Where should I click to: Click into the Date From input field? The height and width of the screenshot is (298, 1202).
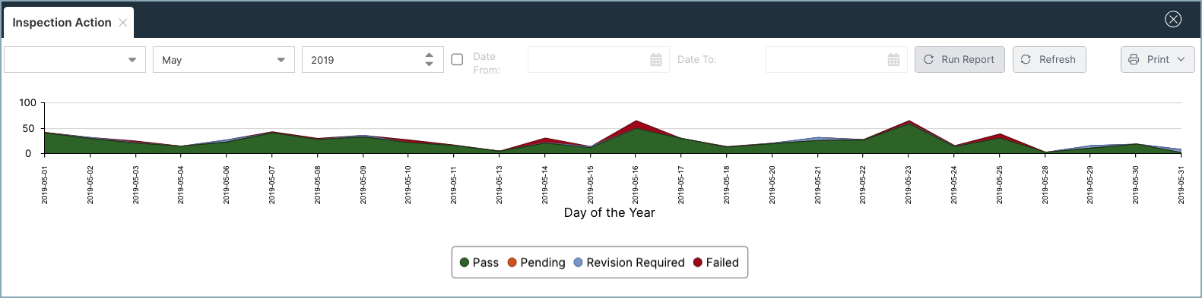click(587, 60)
